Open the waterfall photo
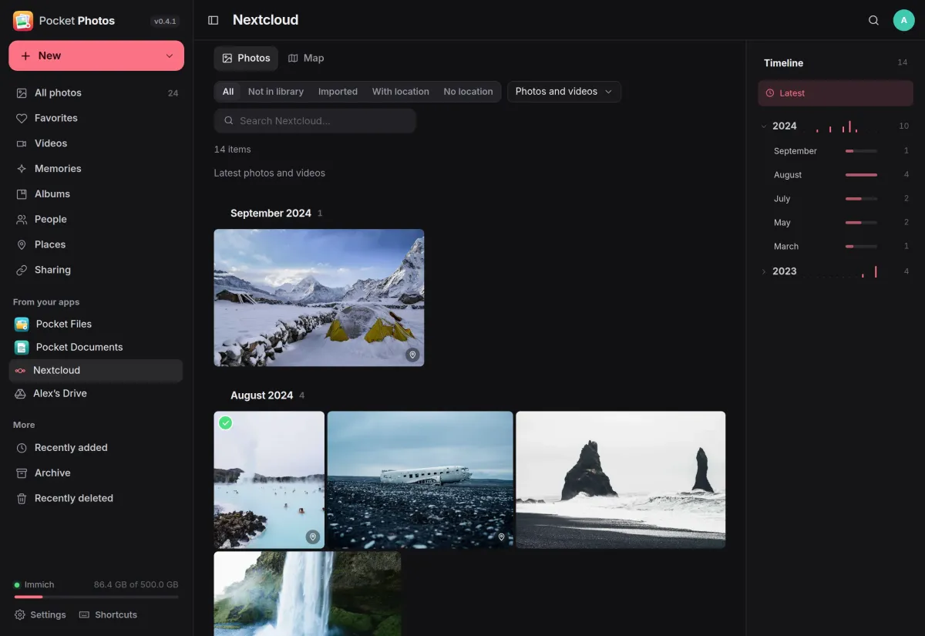Viewport: 925px width, 636px height. [x=308, y=594]
